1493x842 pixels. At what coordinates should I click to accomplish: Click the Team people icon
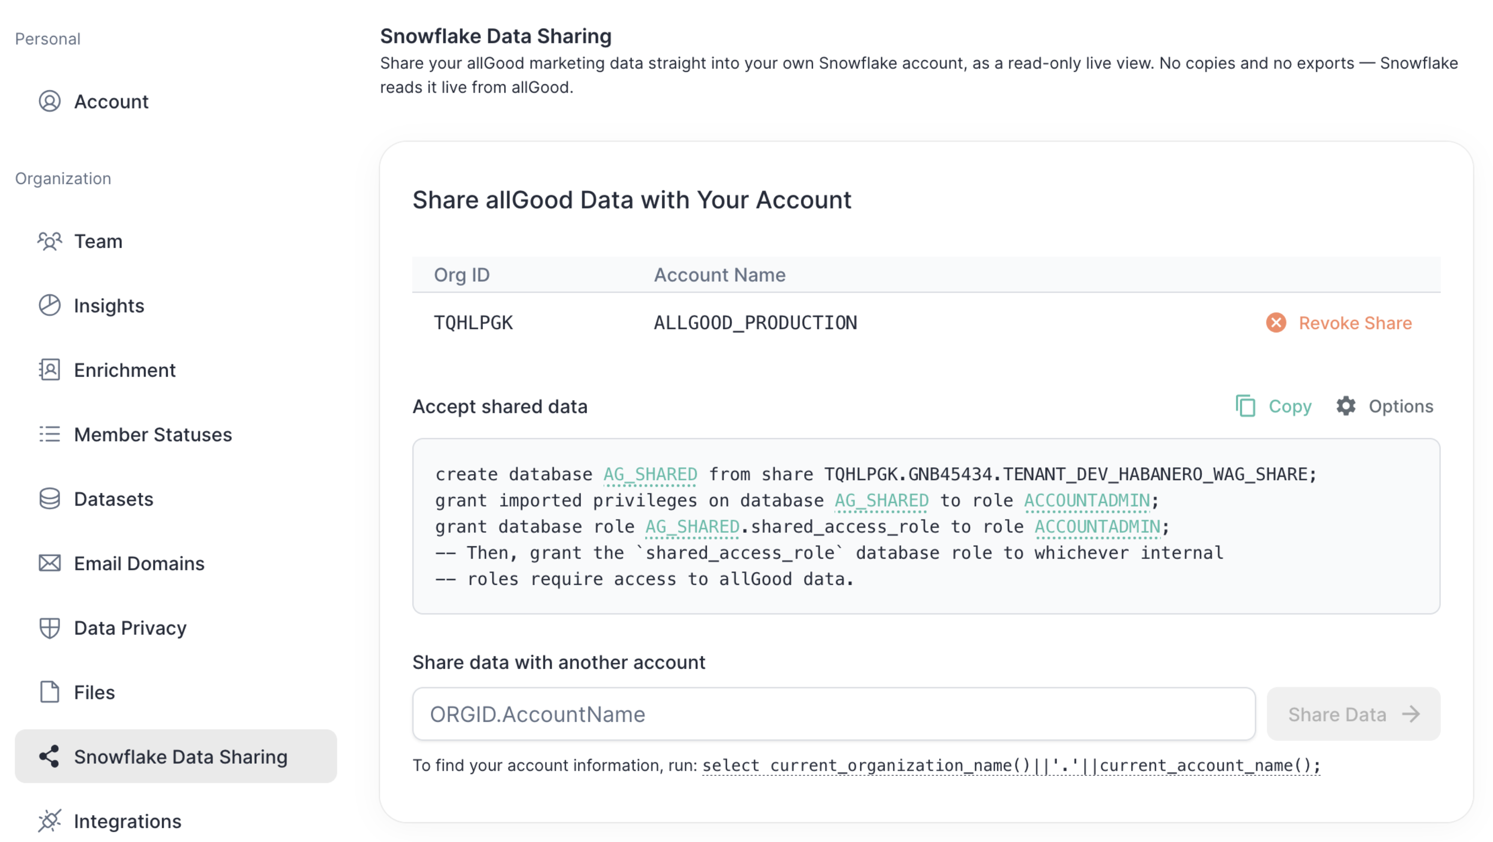(x=50, y=241)
